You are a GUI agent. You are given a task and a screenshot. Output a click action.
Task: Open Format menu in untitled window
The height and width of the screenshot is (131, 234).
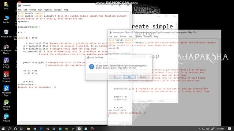[33, 10]
